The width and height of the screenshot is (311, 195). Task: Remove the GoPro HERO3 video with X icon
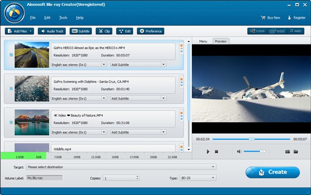(x=181, y=46)
